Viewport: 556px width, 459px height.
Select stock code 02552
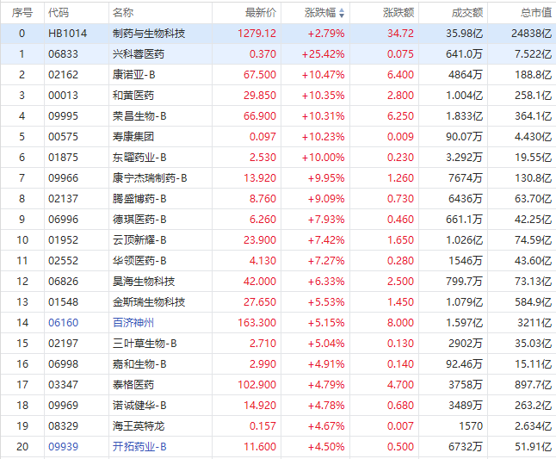(x=63, y=261)
